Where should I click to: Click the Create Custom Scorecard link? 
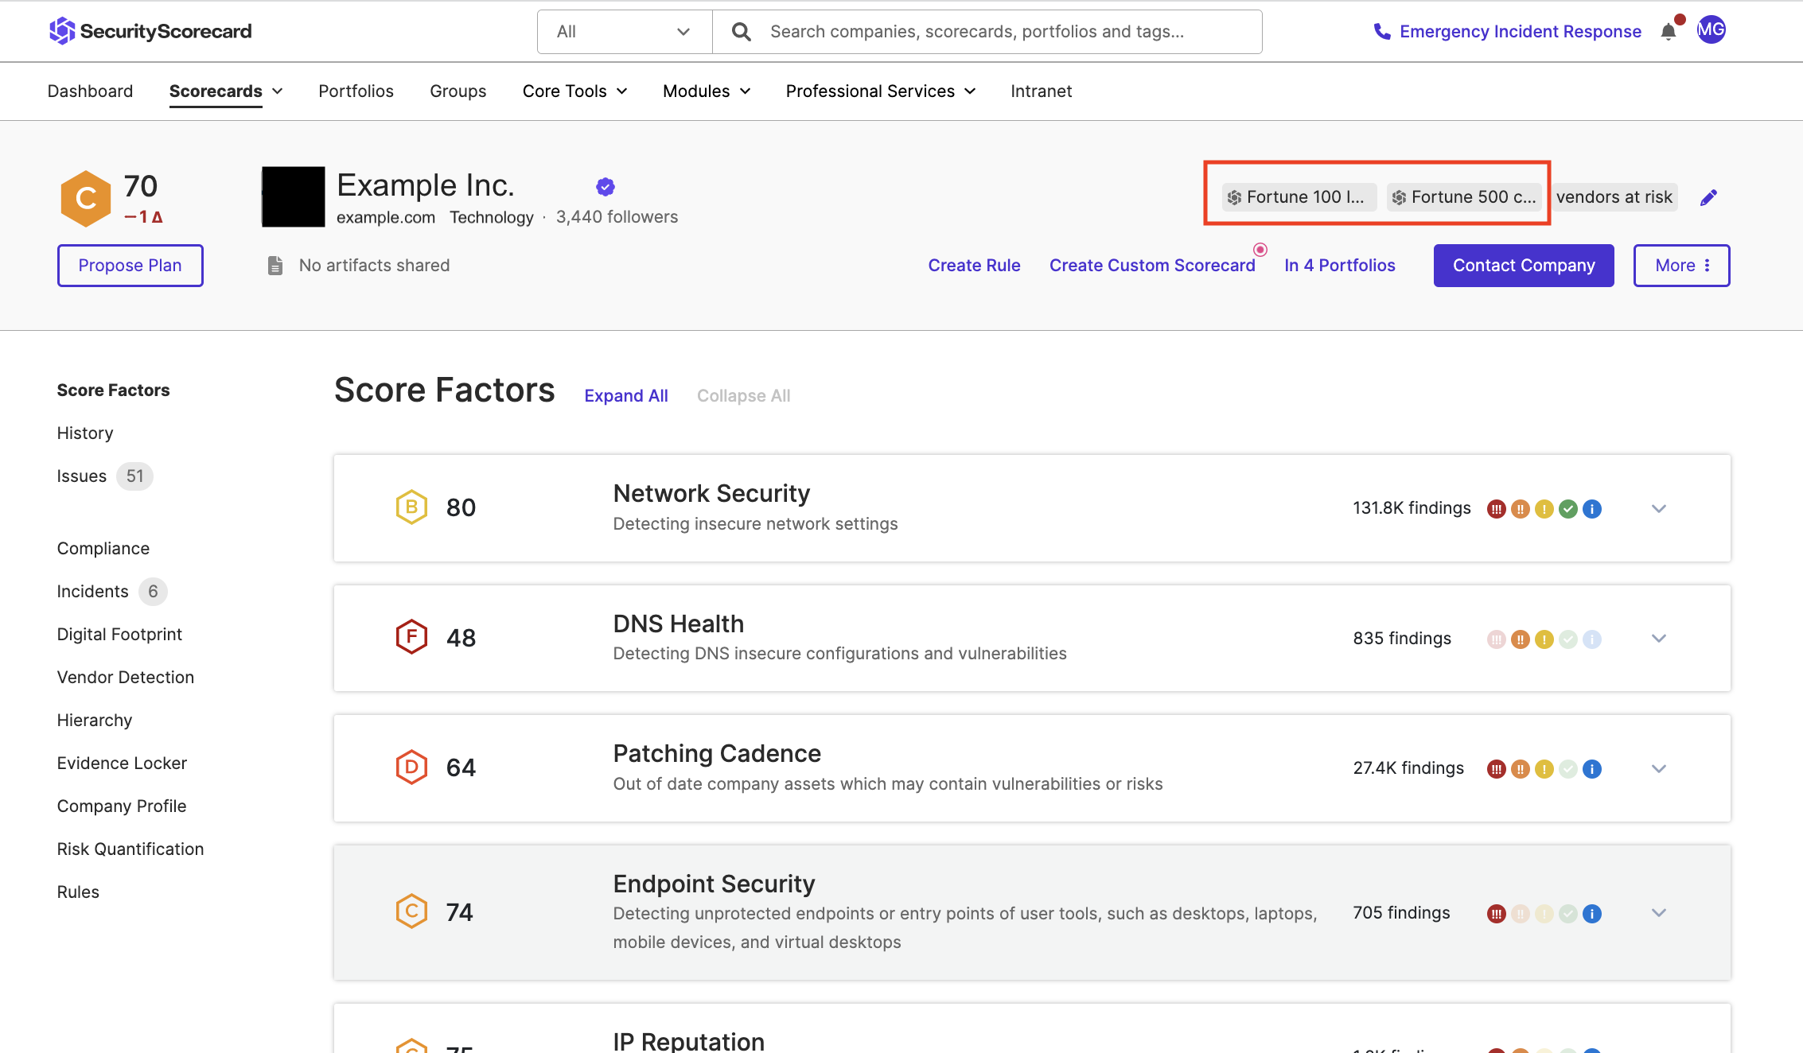pyautogui.click(x=1152, y=266)
